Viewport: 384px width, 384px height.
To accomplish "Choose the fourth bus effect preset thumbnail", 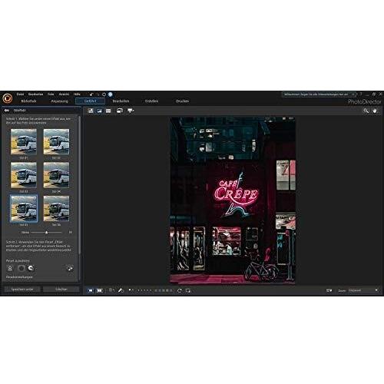I will point(56,175).
